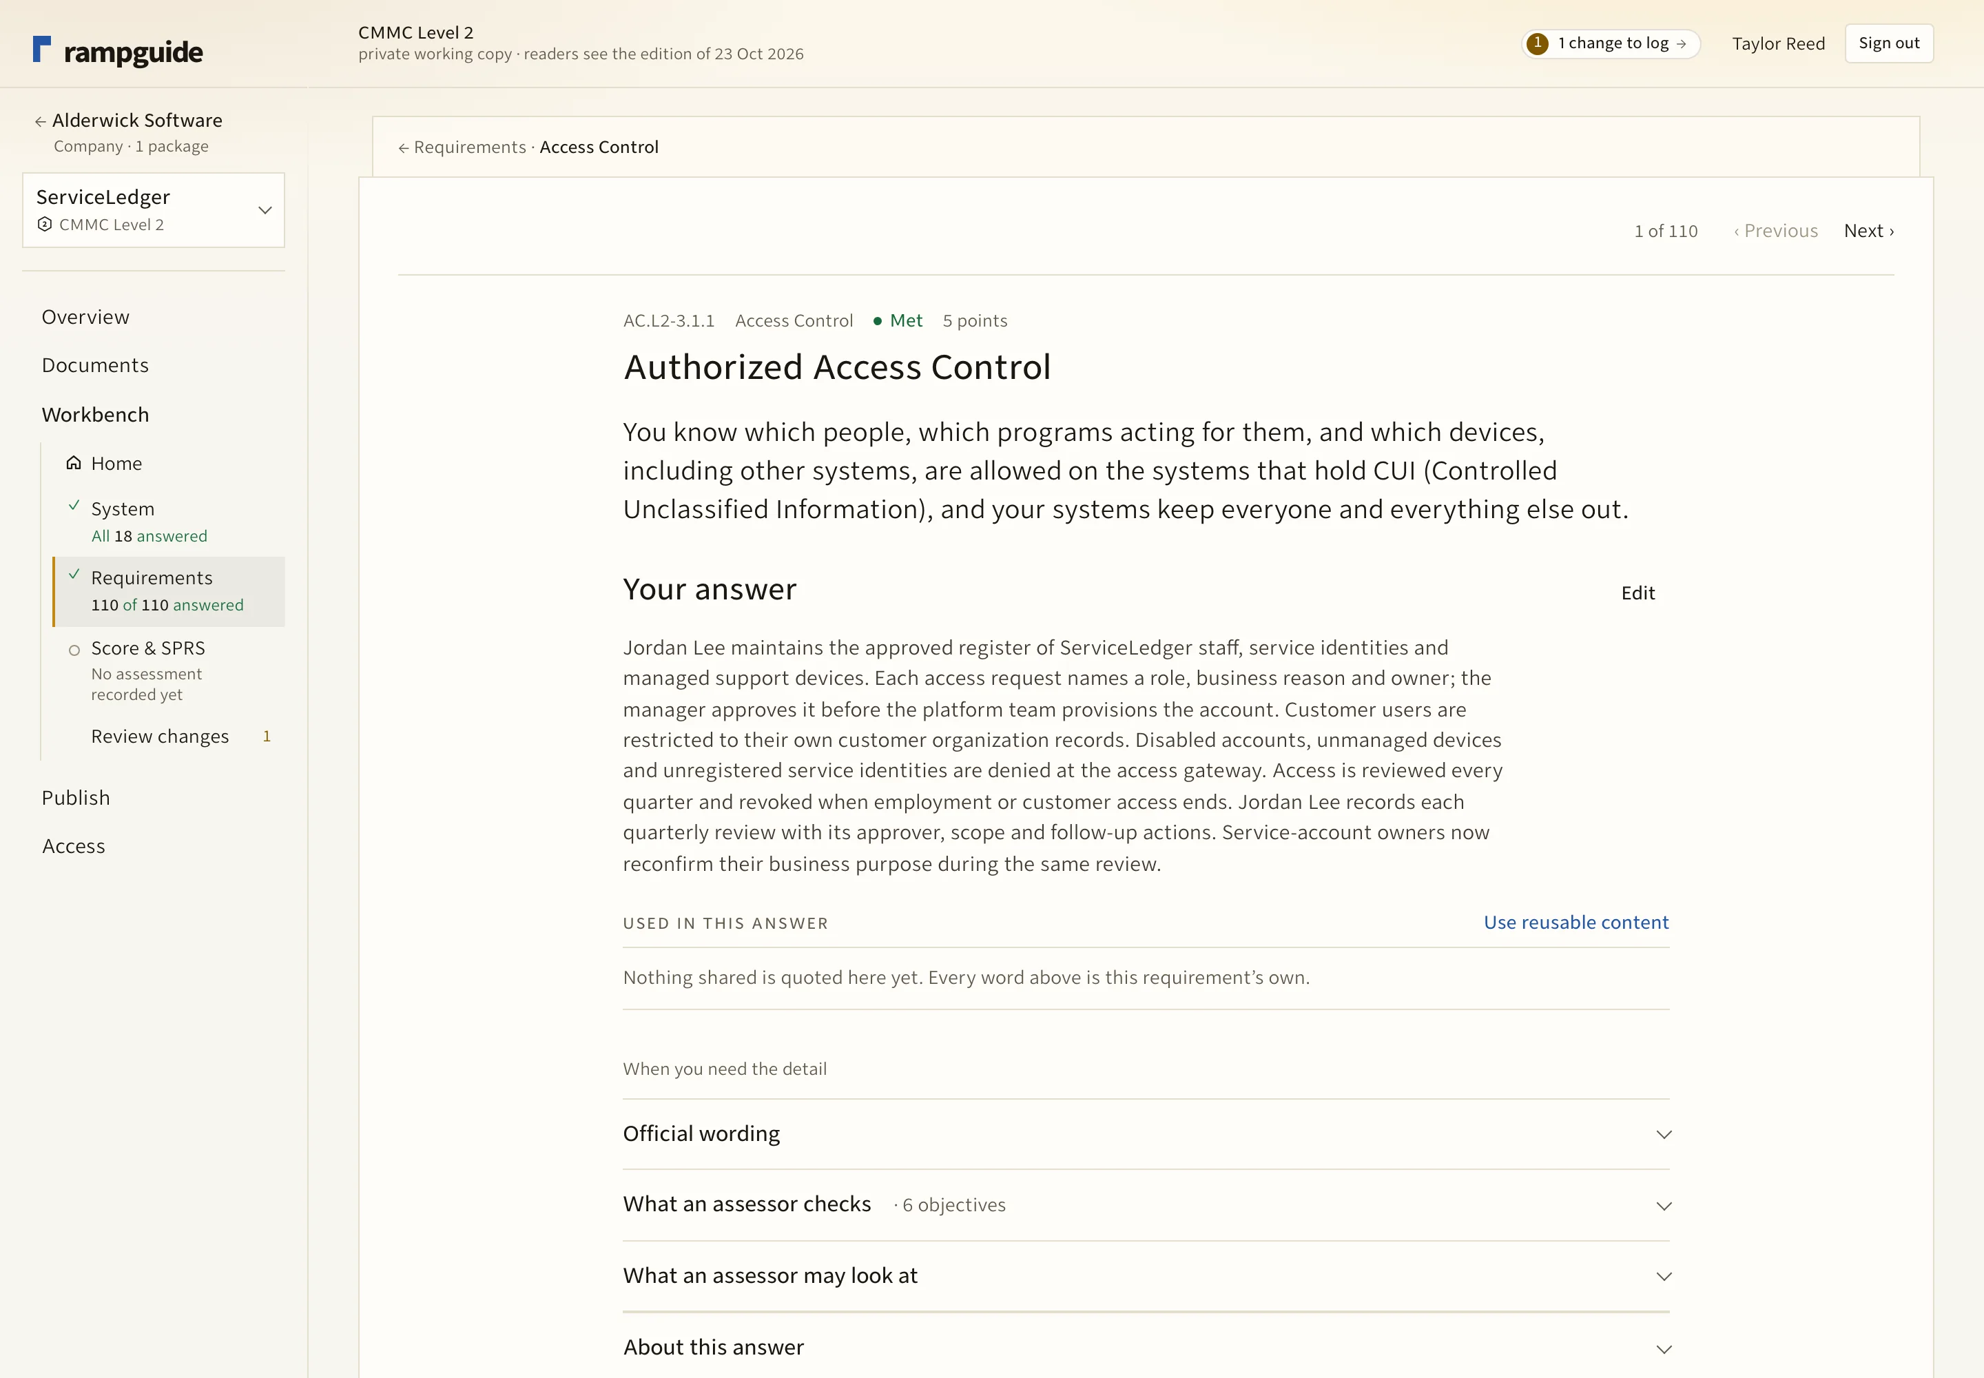Click the Met status indicator
This screenshot has height=1378, width=1984.
pyautogui.click(x=898, y=320)
